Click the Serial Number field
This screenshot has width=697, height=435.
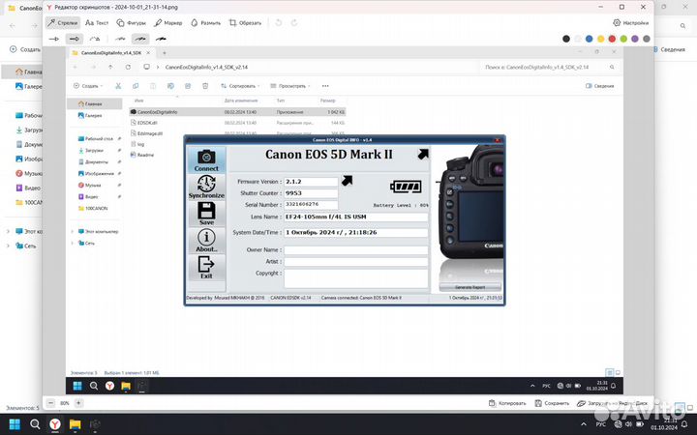coord(311,205)
